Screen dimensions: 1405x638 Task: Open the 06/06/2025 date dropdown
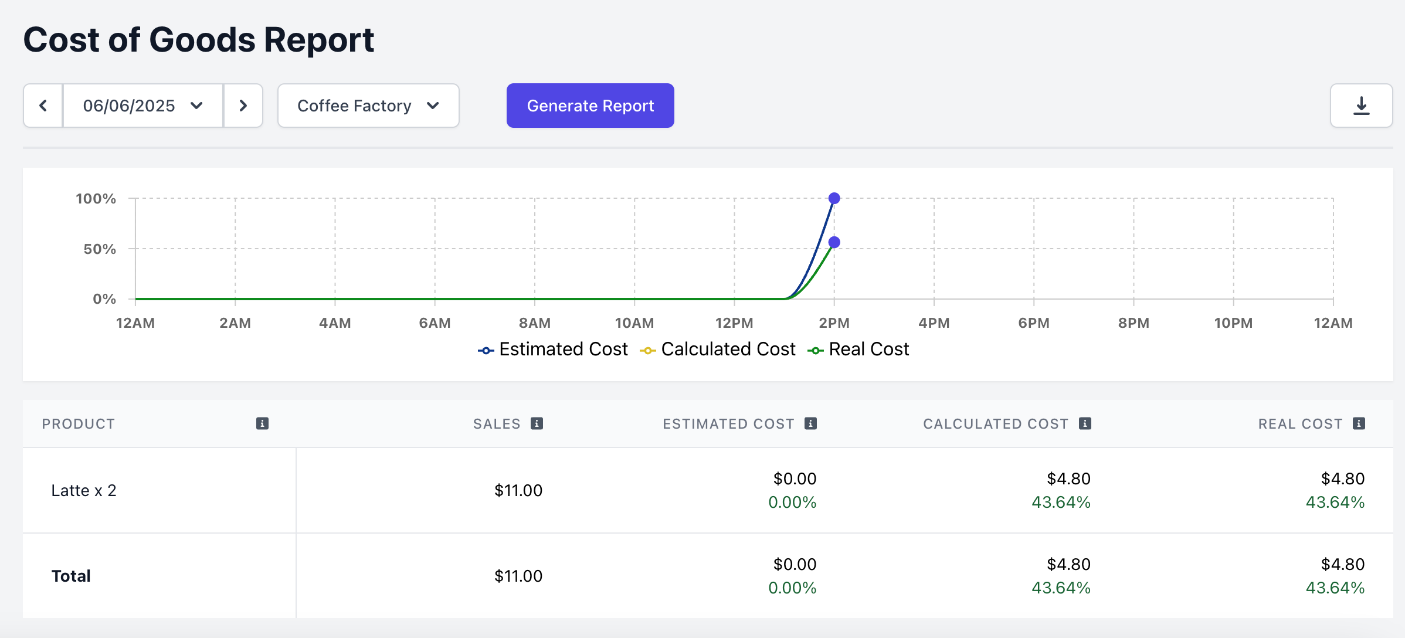(142, 106)
